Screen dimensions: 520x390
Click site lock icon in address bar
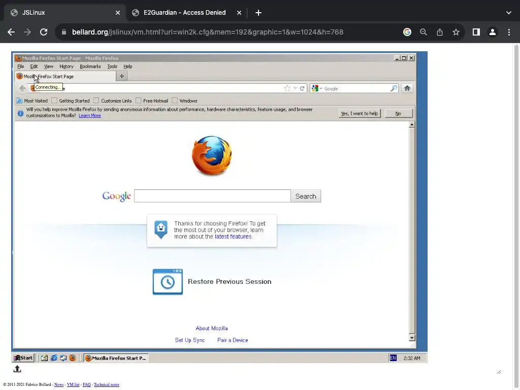[x=64, y=32]
